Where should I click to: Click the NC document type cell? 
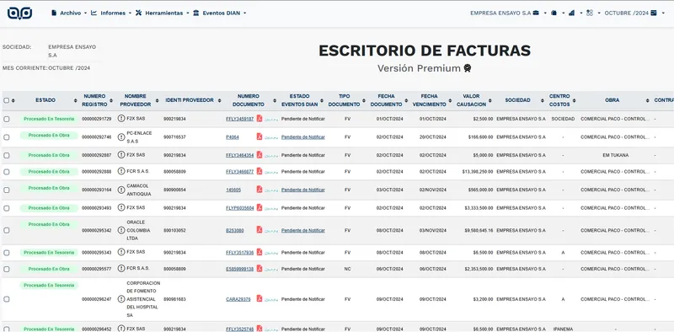pos(347,269)
